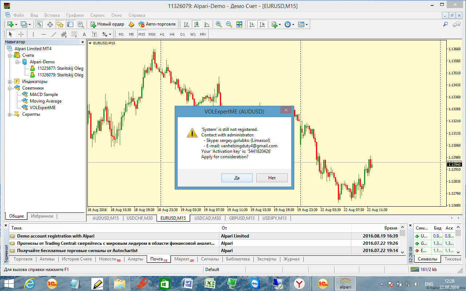Switch to the AUDUSD,M15 chart tab

tap(106, 218)
